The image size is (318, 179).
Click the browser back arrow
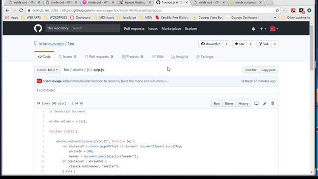(x=7, y=10)
